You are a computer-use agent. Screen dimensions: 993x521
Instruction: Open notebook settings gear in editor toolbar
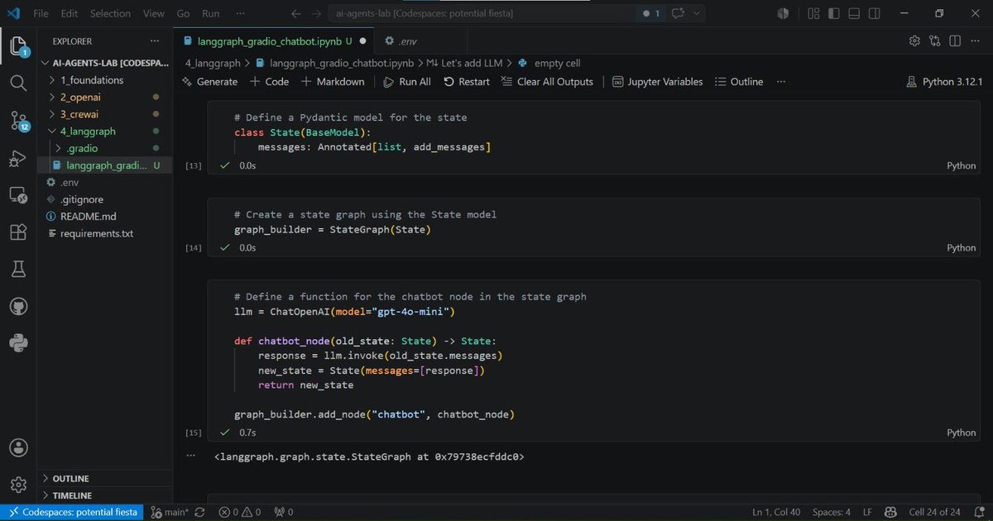914,41
